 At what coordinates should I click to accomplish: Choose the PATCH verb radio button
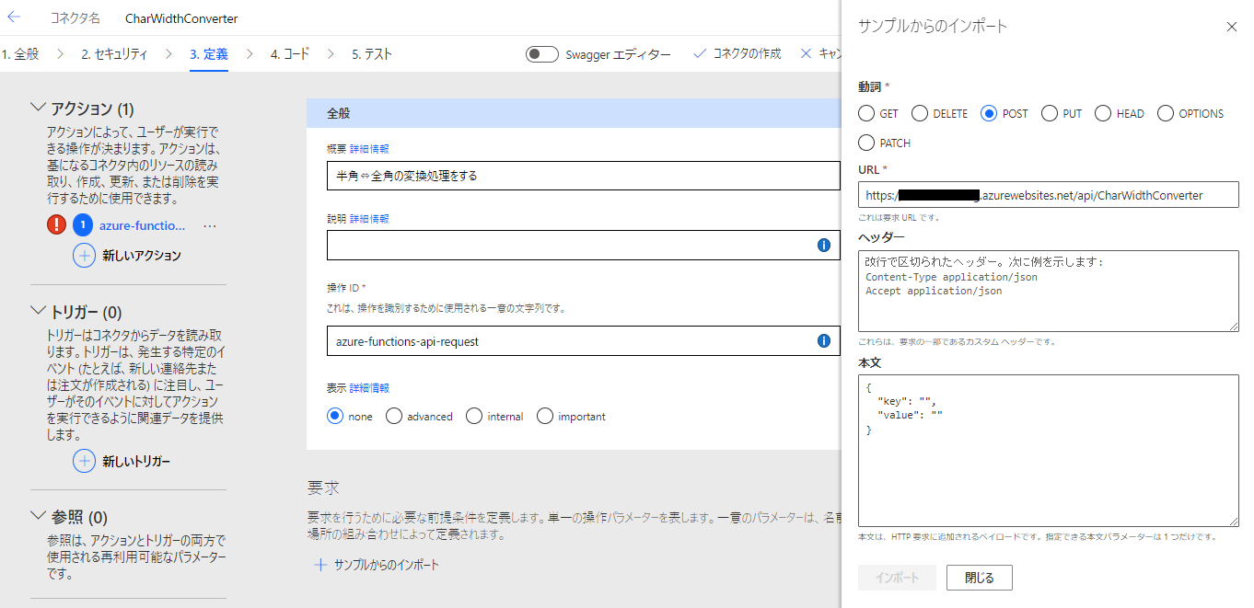click(866, 143)
